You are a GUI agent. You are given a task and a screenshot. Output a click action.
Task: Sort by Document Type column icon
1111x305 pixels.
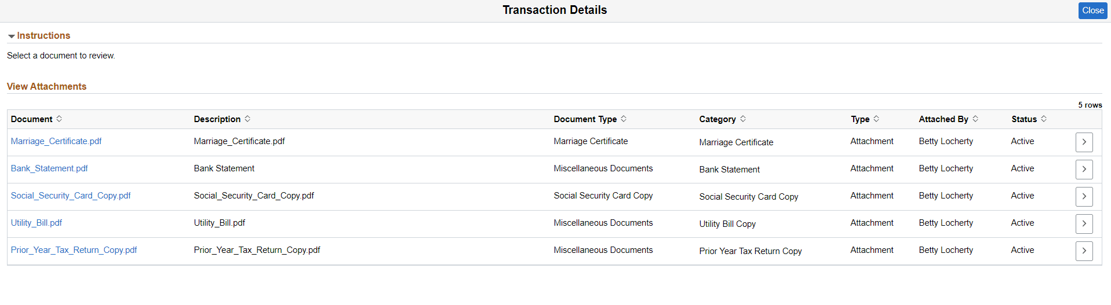pyautogui.click(x=624, y=119)
